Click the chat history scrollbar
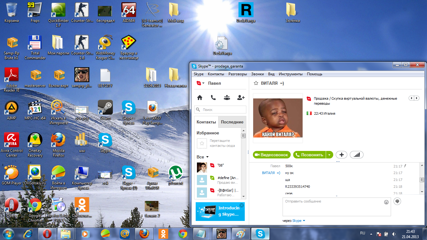 coord(422,180)
